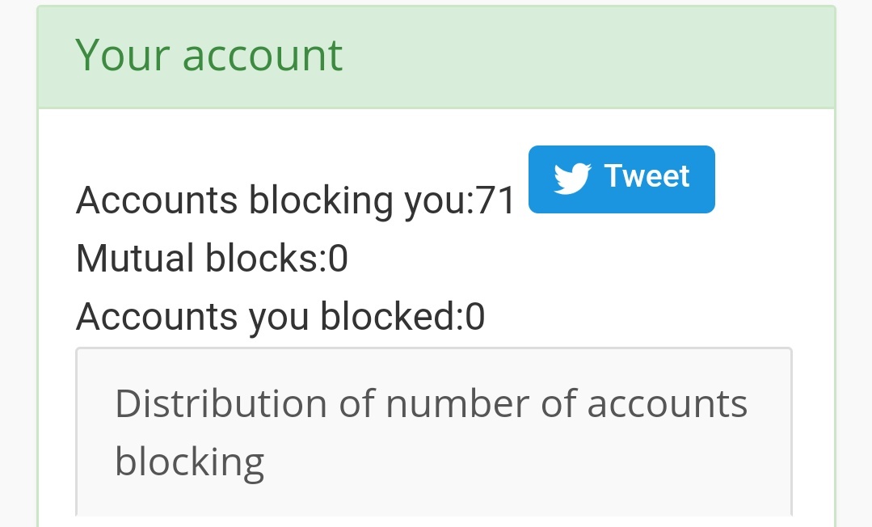Click the Accounts you blocked count 0

(475, 317)
